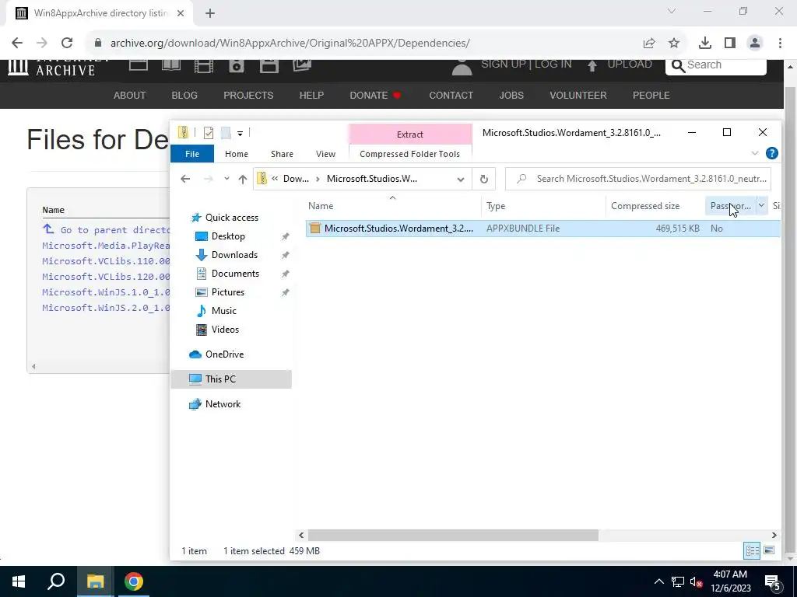Click the BLOG link on Internet Archive
Image resolution: width=797 pixels, height=597 pixels.
pyautogui.click(x=184, y=96)
